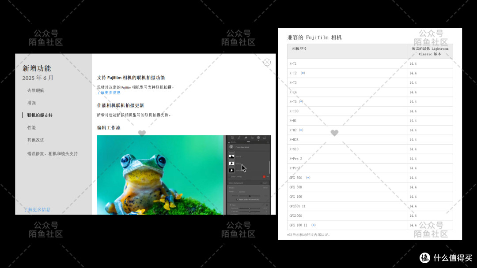477x268 pixels.
Task: Click the X-H2S camera model cell
Action: pos(347,140)
